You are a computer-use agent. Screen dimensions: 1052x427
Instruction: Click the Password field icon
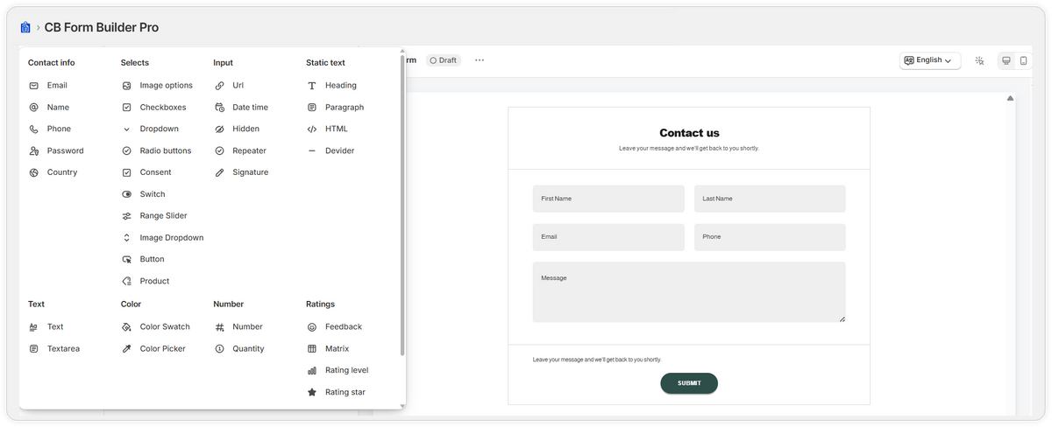(33, 150)
